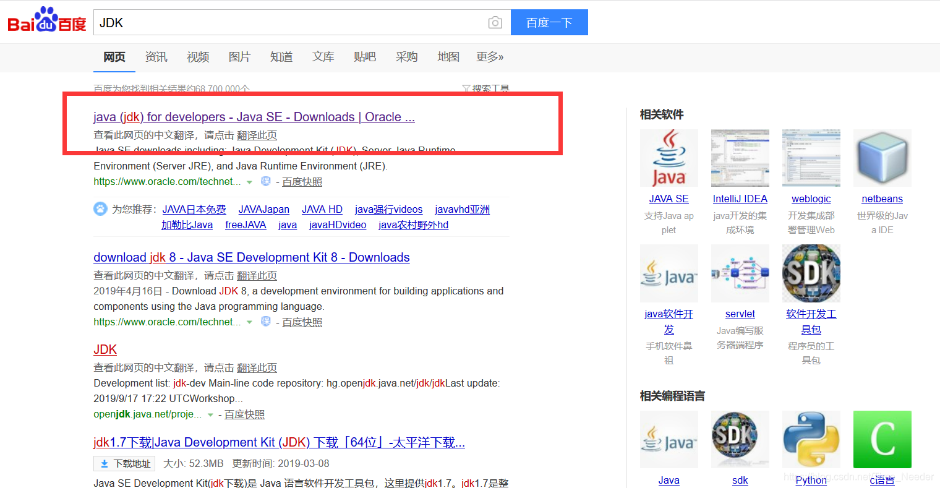Open 百度快照 for openjdk result

coord(244,414)
